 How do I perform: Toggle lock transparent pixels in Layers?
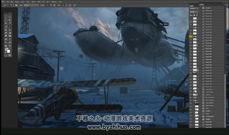(194, 15)
